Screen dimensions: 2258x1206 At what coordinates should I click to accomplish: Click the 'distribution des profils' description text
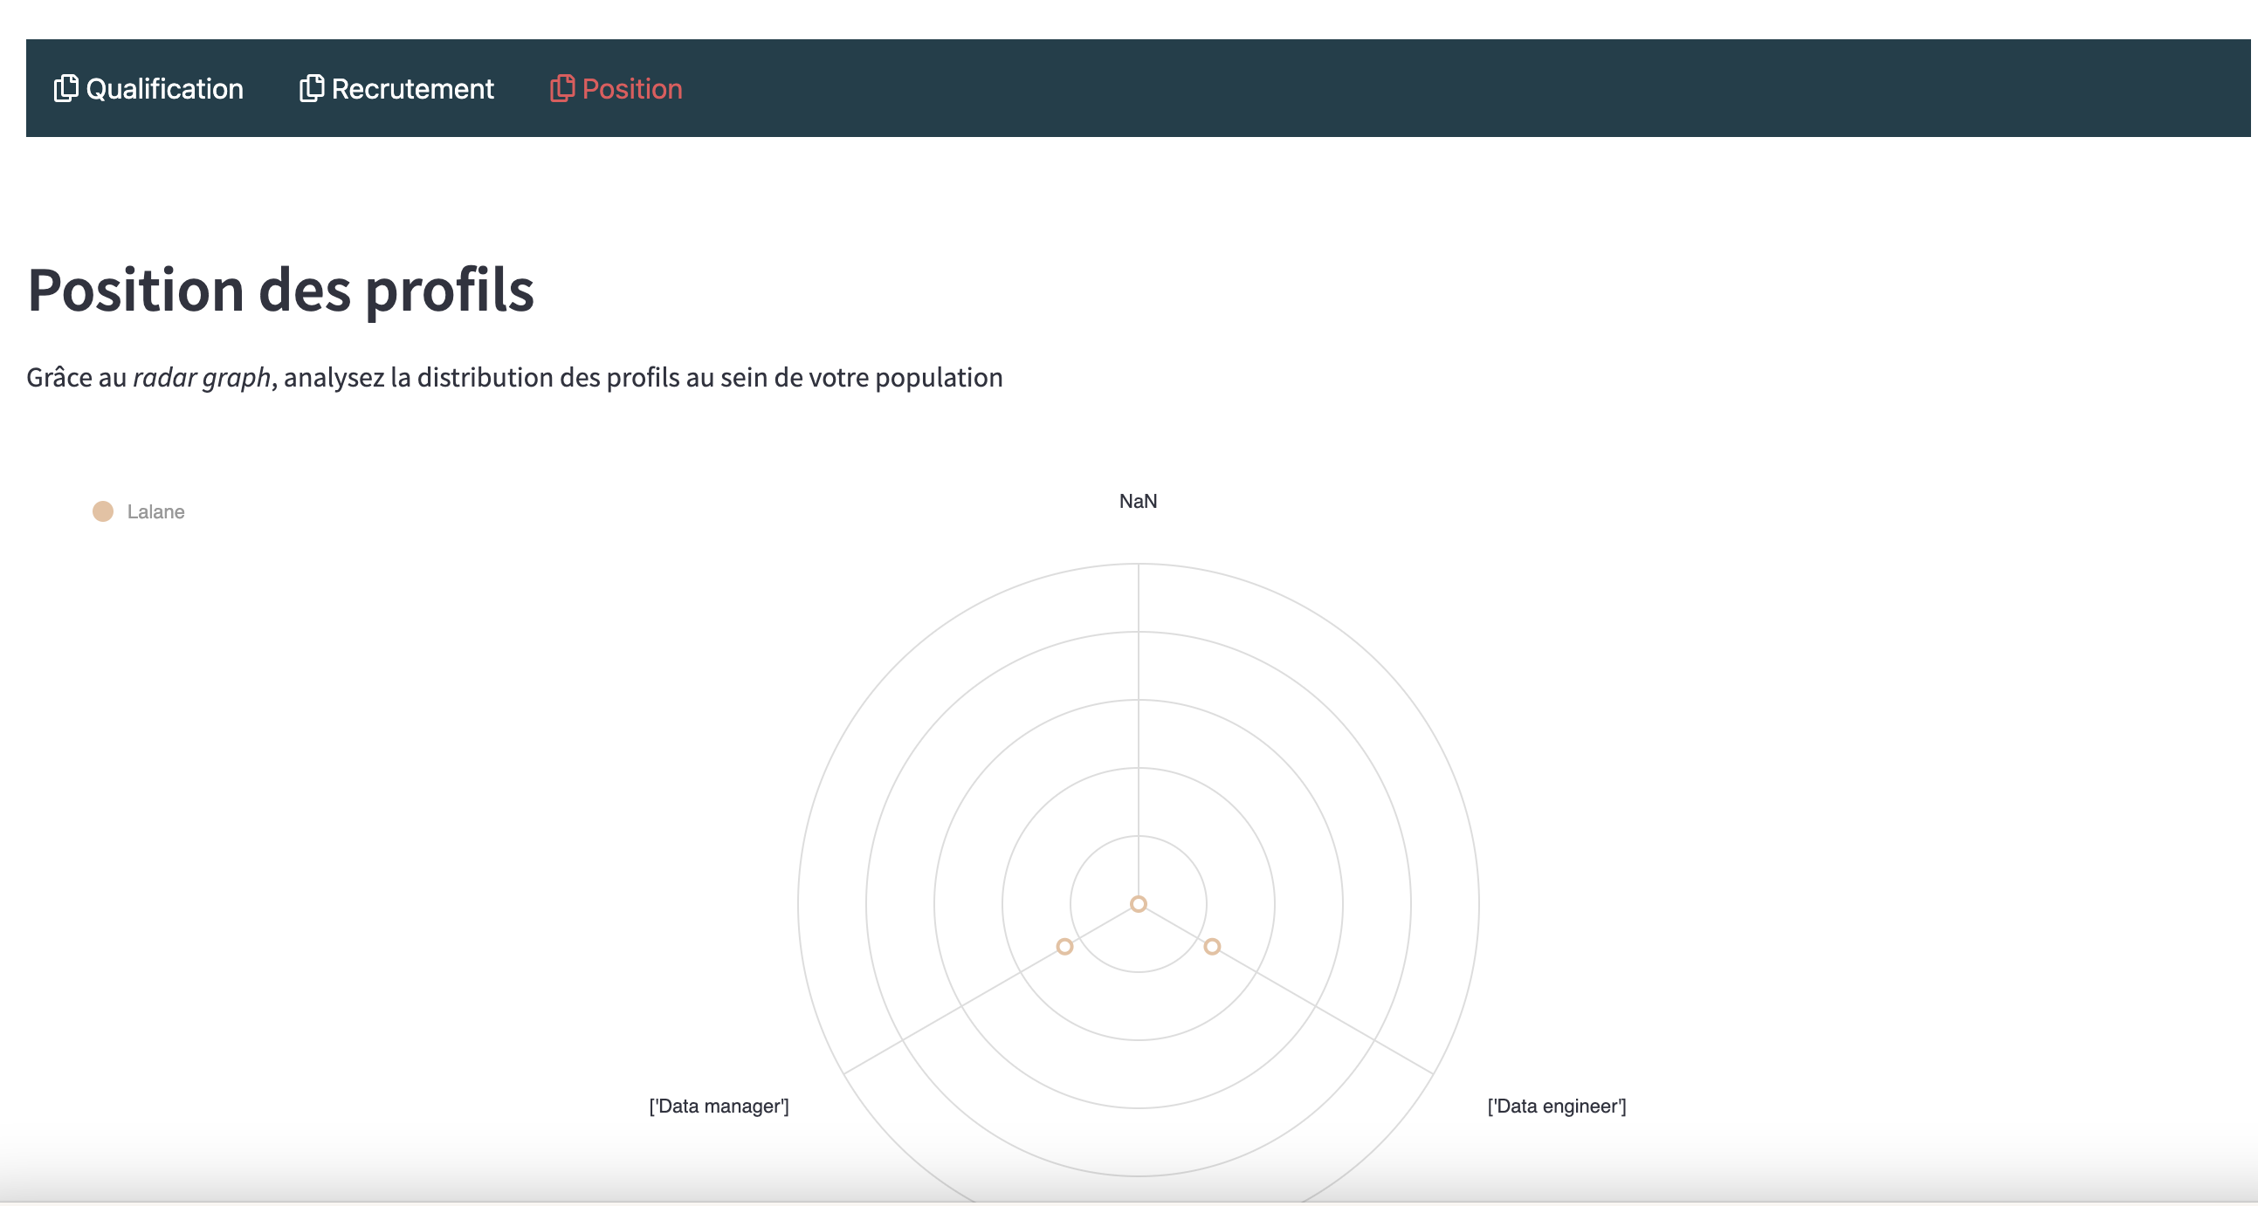tap(547, 378)
